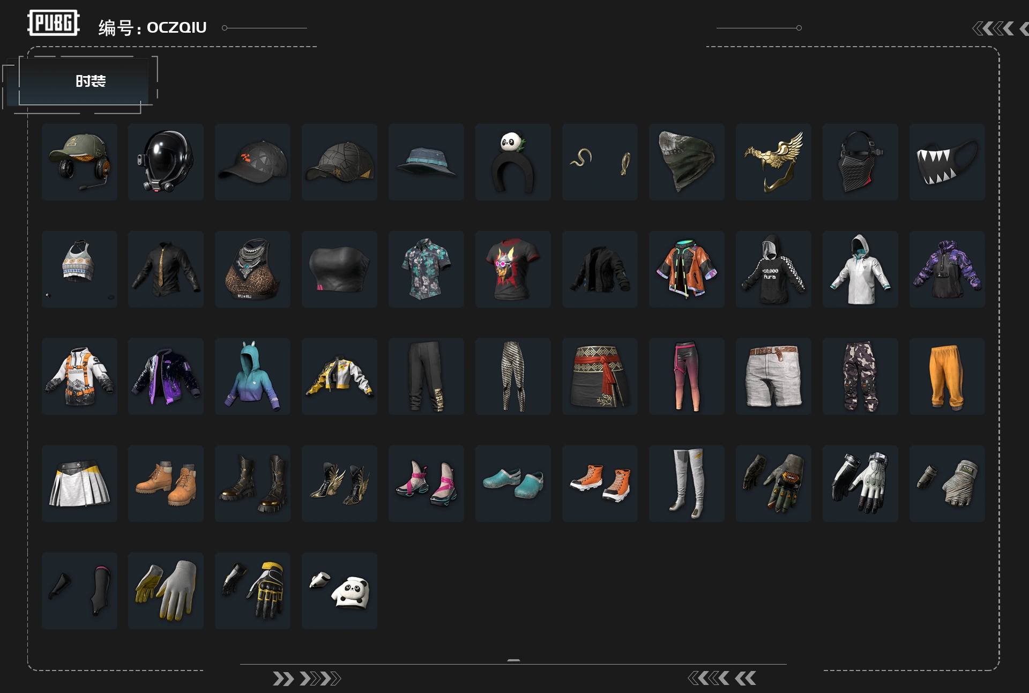Choose the white thigh-high boots

[x=687, y=483]
